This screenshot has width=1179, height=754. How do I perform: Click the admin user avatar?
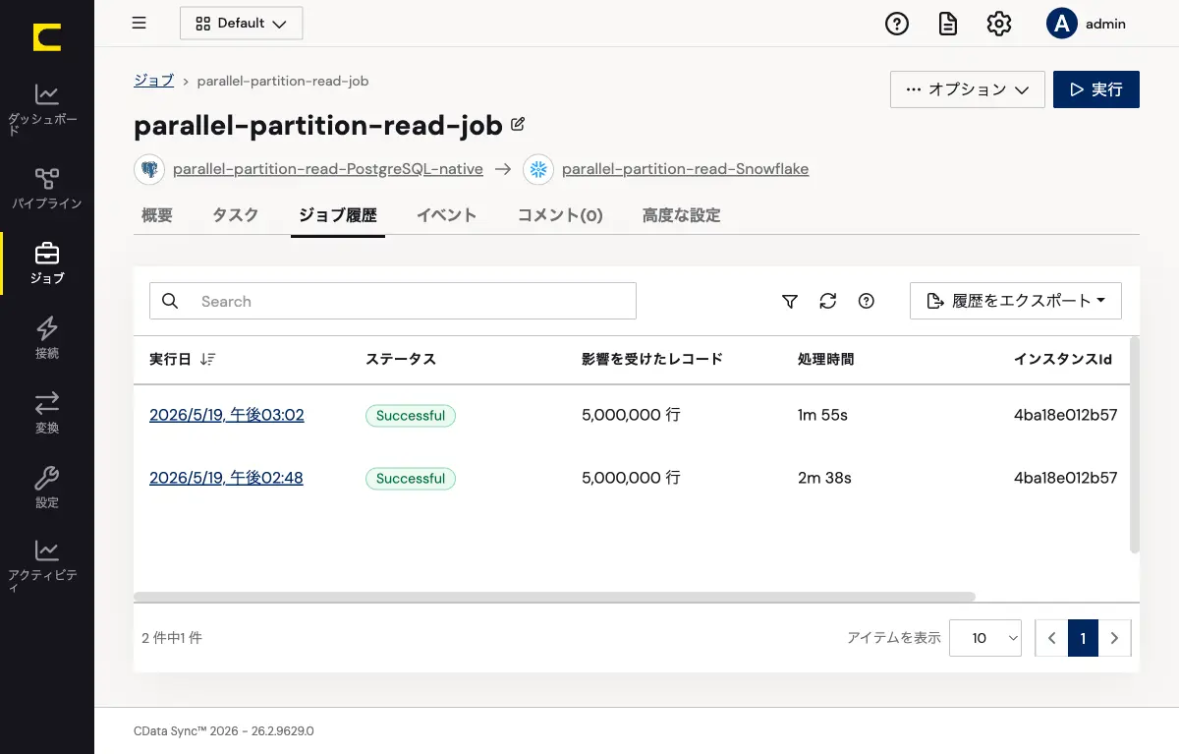coord(1062,24)
